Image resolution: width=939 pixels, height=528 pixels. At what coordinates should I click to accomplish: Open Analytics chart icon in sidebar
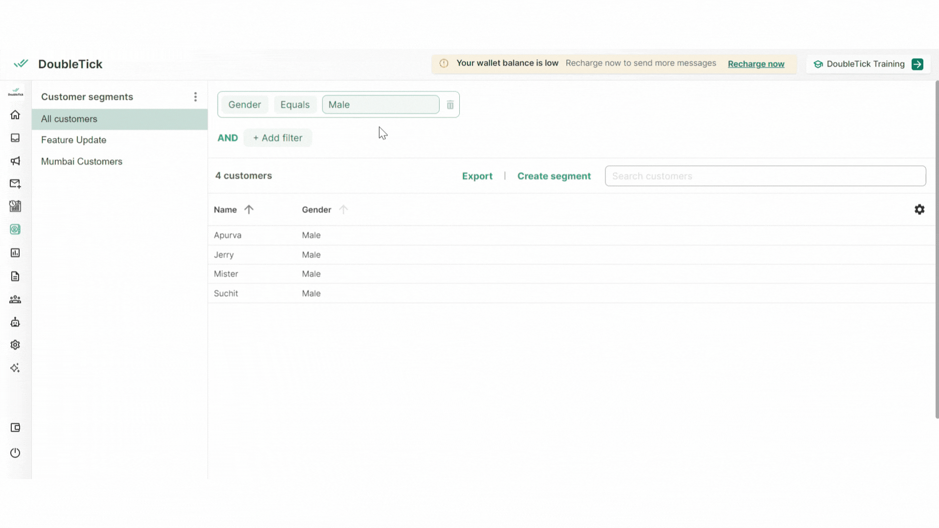point(15,253)
